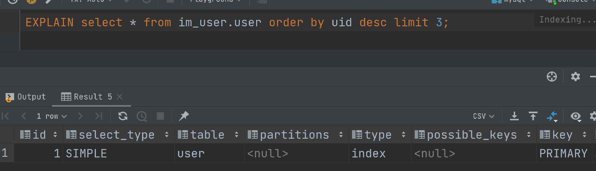
Task: Jump to the last page button
Action: [99, 116]
